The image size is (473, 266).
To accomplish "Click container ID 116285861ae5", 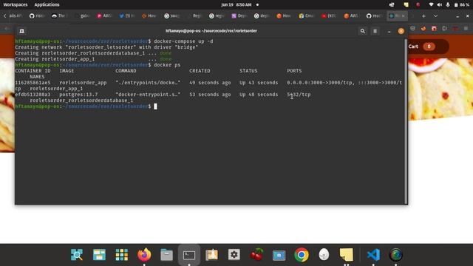I will click(33, 83).
